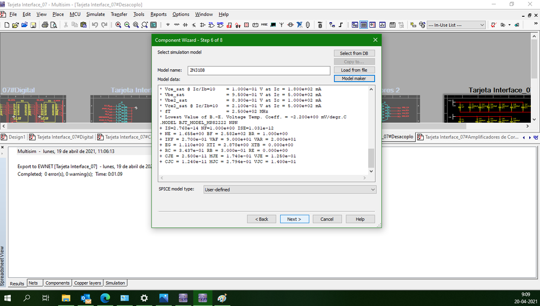Image resolution: width=540 pixels, height=306 pixels.
Task: Place a source component
Action: tap(168, 25)
